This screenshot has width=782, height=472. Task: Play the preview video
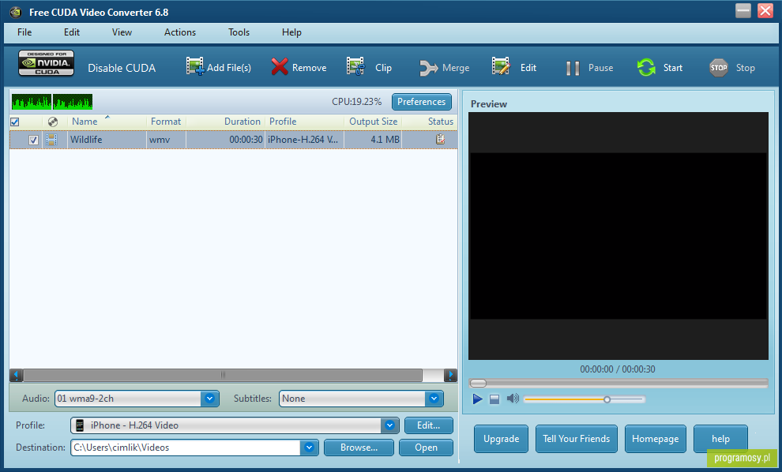[477, 399]
